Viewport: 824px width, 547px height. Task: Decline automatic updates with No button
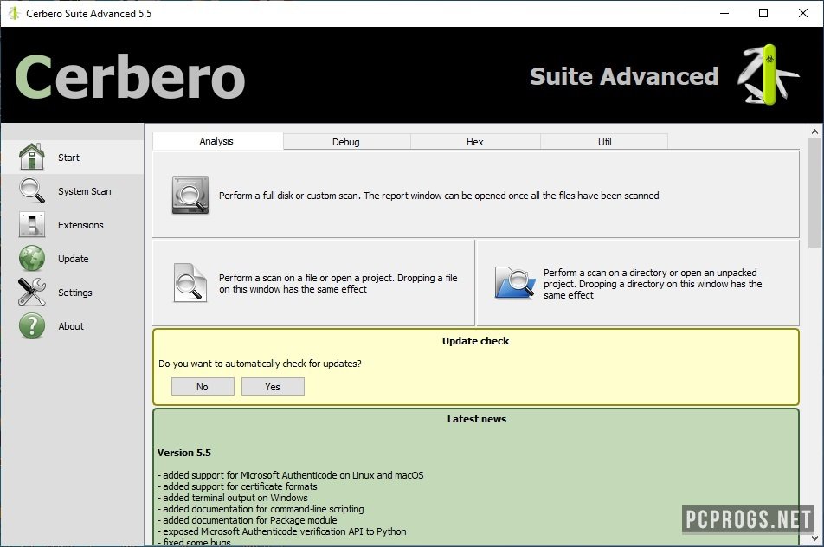pos(203,387)
